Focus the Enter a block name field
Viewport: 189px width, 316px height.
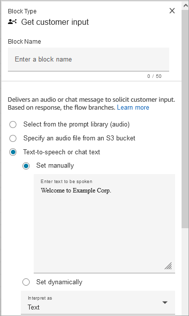tap(88, 59)
